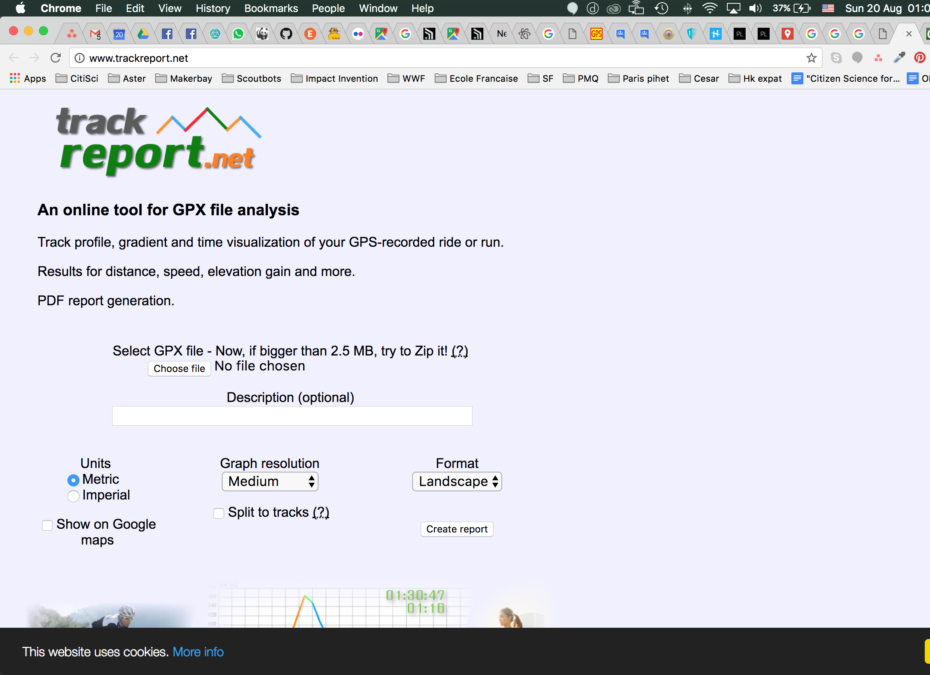Open the Graph resolution dropdown
The width and height of the screenshot is (930, 675).
270,481
